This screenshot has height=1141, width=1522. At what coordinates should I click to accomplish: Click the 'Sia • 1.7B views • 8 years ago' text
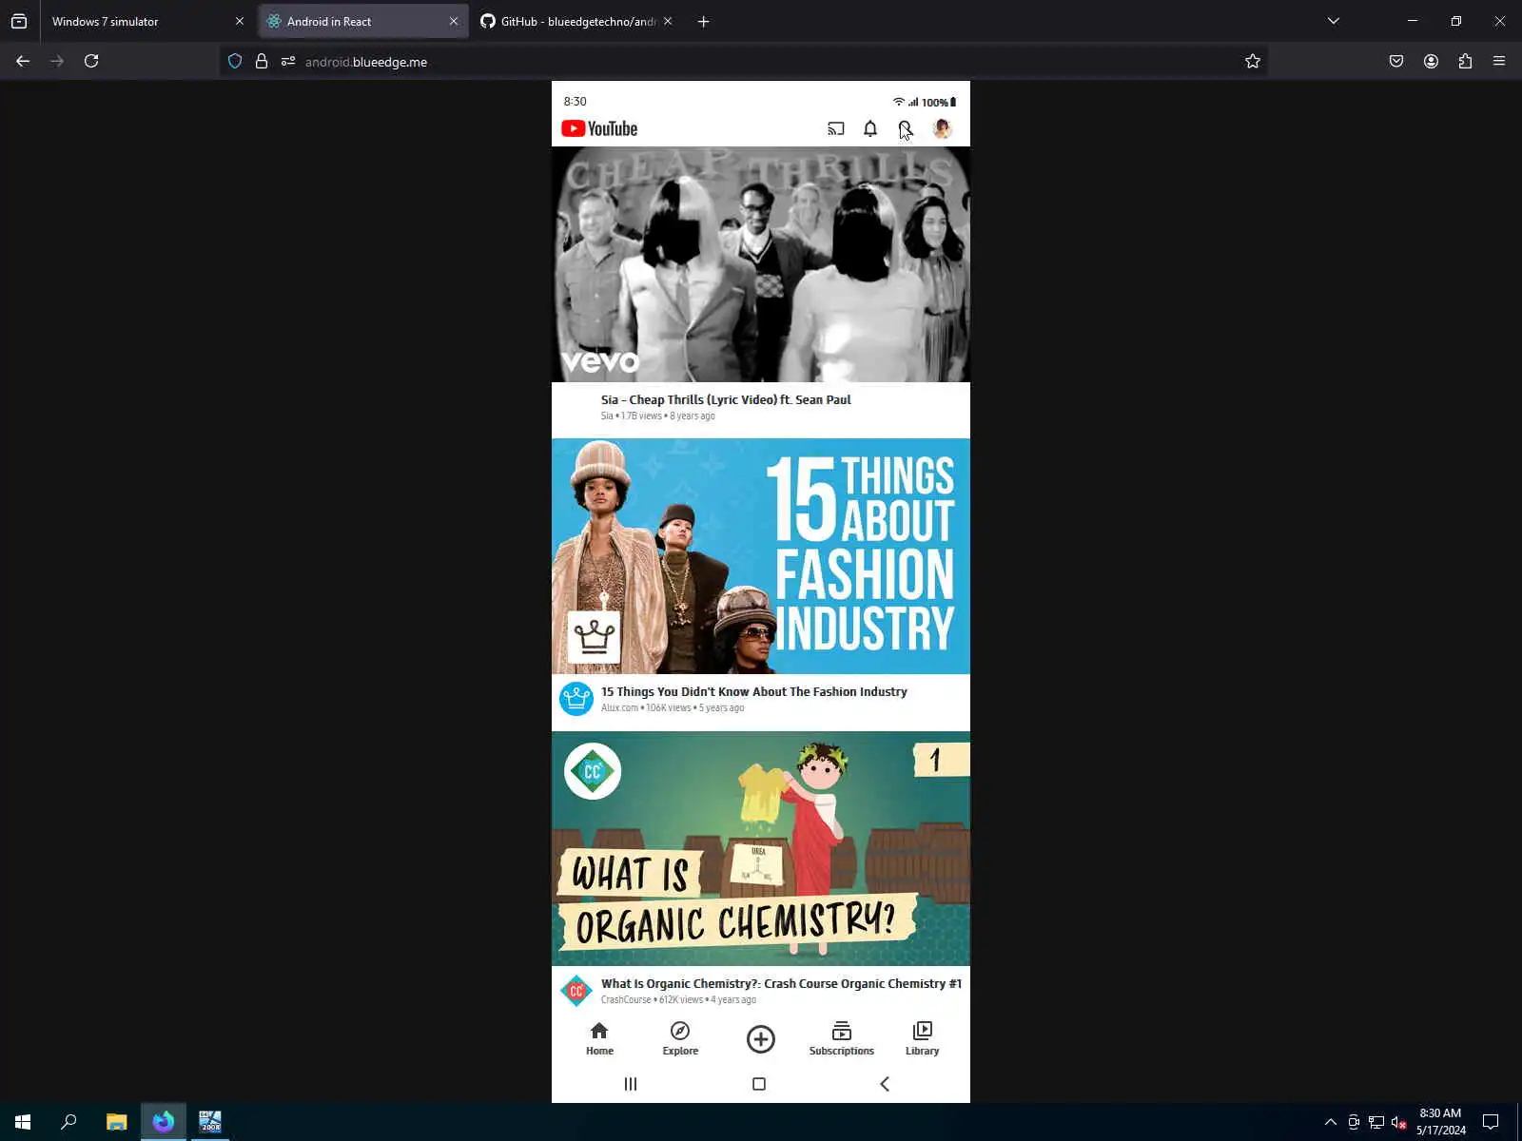658,416
